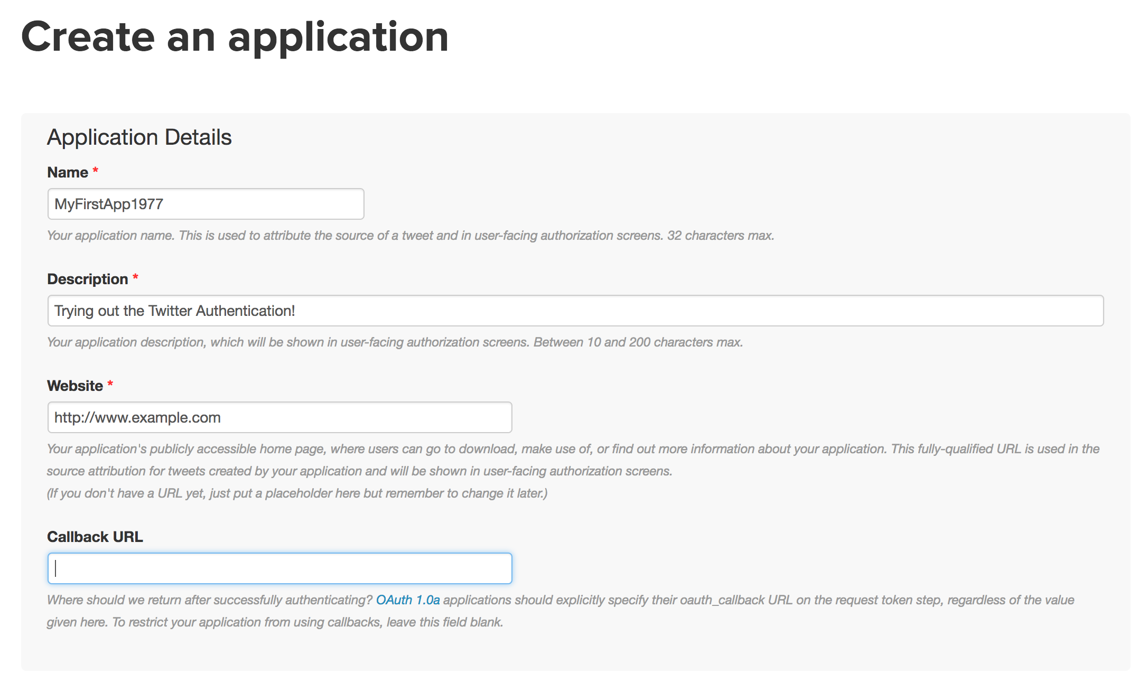Click the 'Where should we return' hint text

(x=561, y=600)
